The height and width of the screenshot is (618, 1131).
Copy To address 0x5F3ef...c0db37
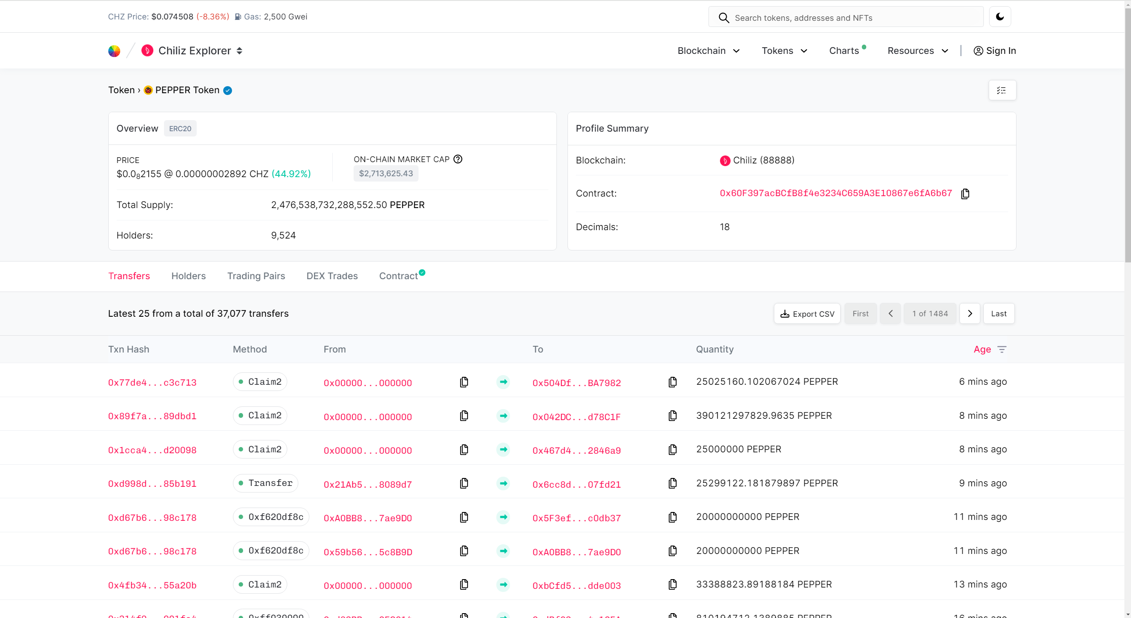[673, 517]
